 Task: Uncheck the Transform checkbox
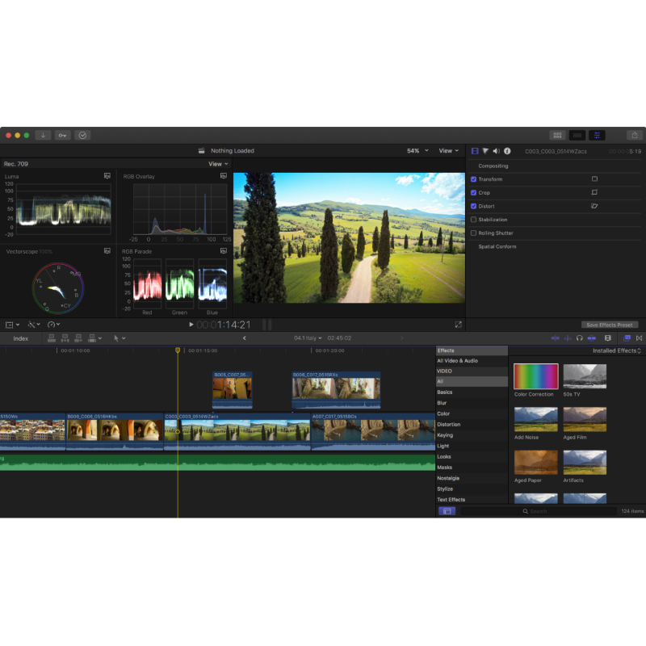coord(474,179)
